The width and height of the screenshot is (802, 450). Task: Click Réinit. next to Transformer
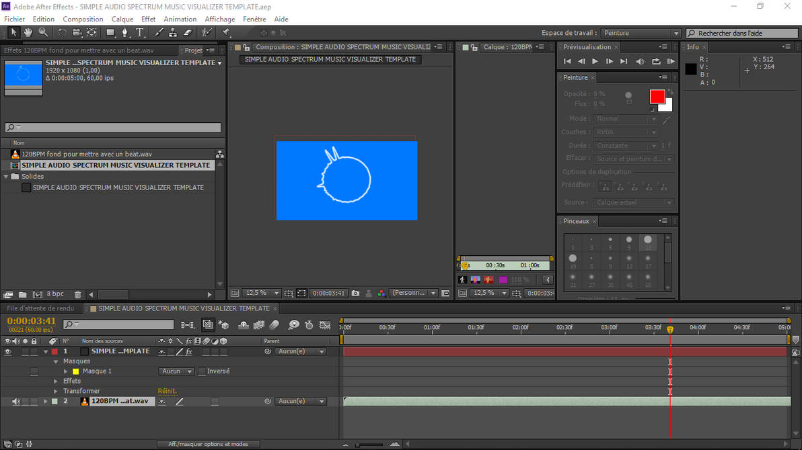167,390
